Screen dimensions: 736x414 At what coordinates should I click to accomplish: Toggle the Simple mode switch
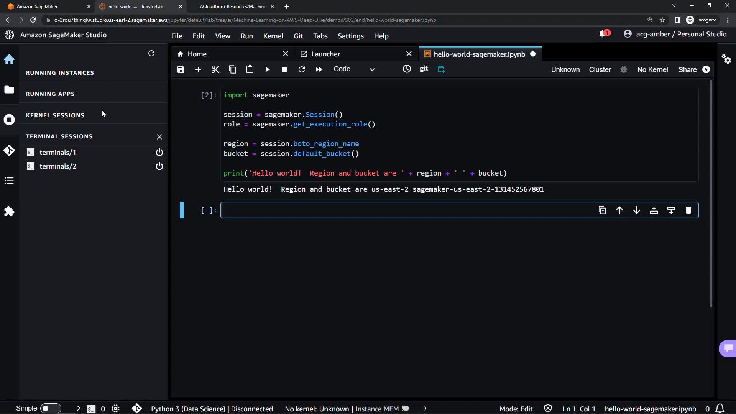pos(50,409)
